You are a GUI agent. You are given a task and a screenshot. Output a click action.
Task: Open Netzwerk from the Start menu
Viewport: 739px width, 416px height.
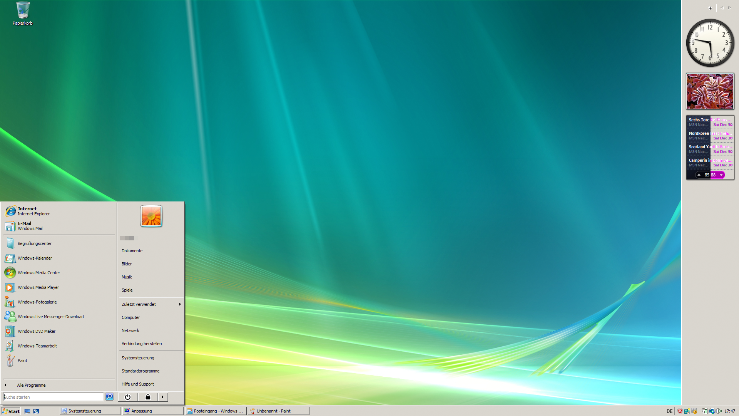151,330
